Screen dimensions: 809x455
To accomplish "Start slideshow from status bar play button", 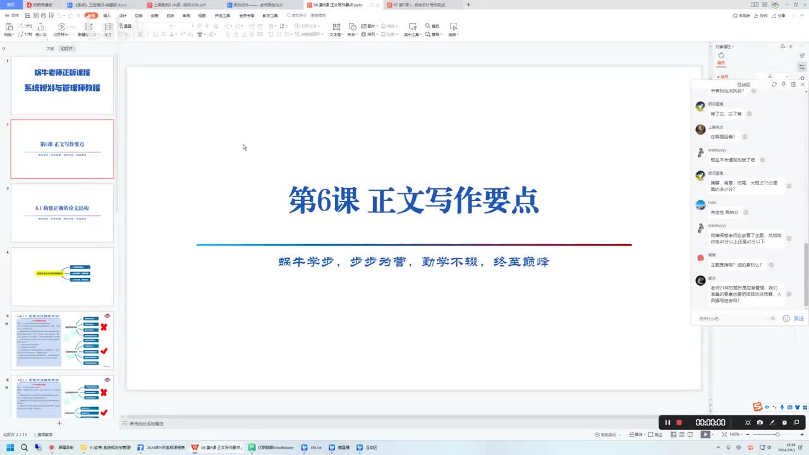I will pyautogui.click(x=705, y=434).
